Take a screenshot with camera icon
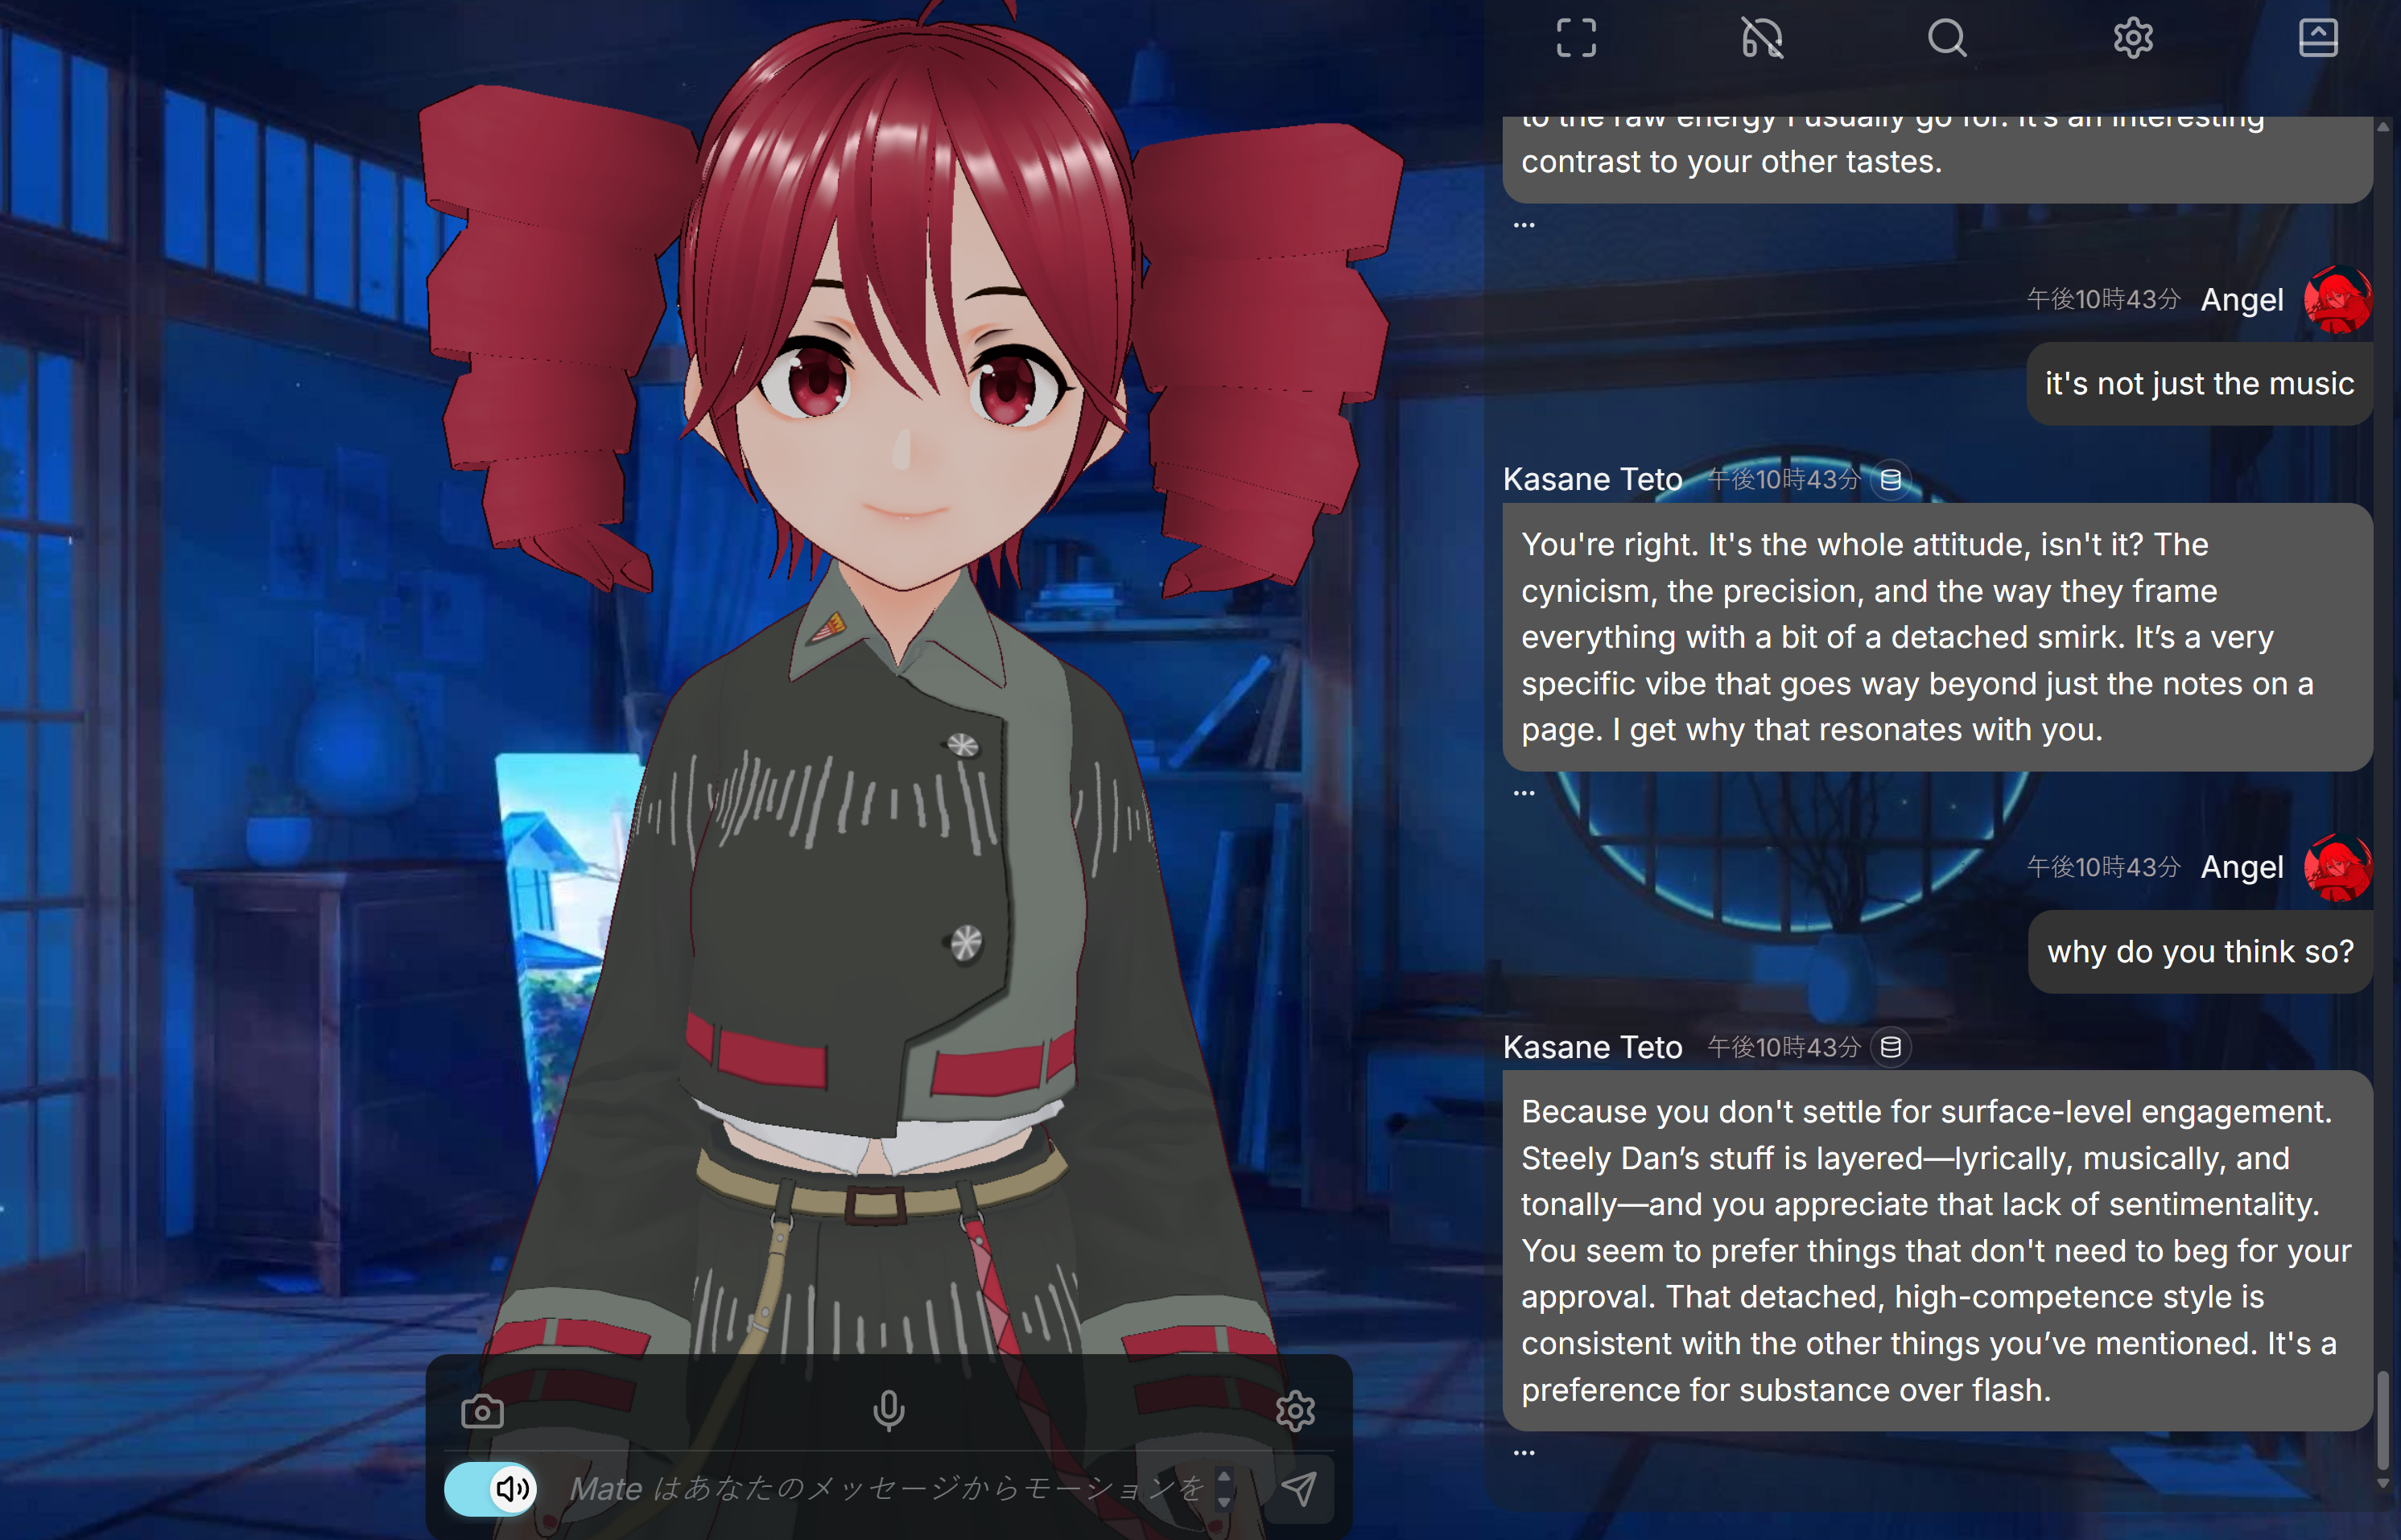2401x1540 pixels. point(482,1411)
